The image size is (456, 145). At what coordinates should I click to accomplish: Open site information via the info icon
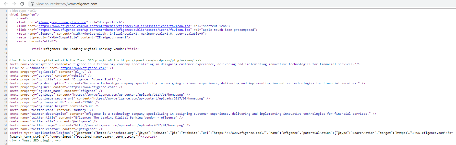(32, 4)
